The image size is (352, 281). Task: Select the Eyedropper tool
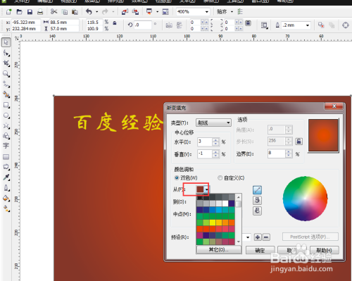coord(6,177)
